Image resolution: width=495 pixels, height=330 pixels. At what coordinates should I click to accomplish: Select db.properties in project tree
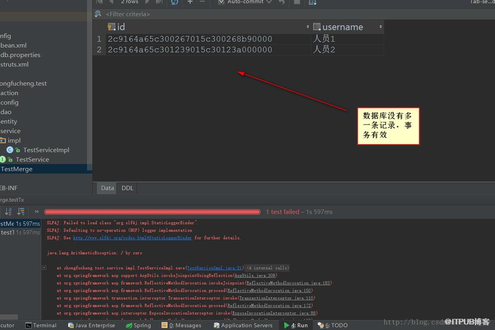click(21, 55)
